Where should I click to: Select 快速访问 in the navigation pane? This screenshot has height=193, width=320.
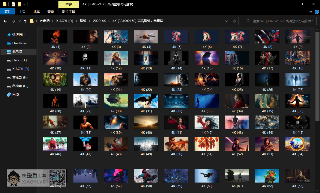tap(18, 35)
